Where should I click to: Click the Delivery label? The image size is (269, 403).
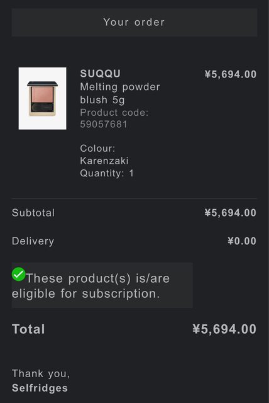(33, 241)
